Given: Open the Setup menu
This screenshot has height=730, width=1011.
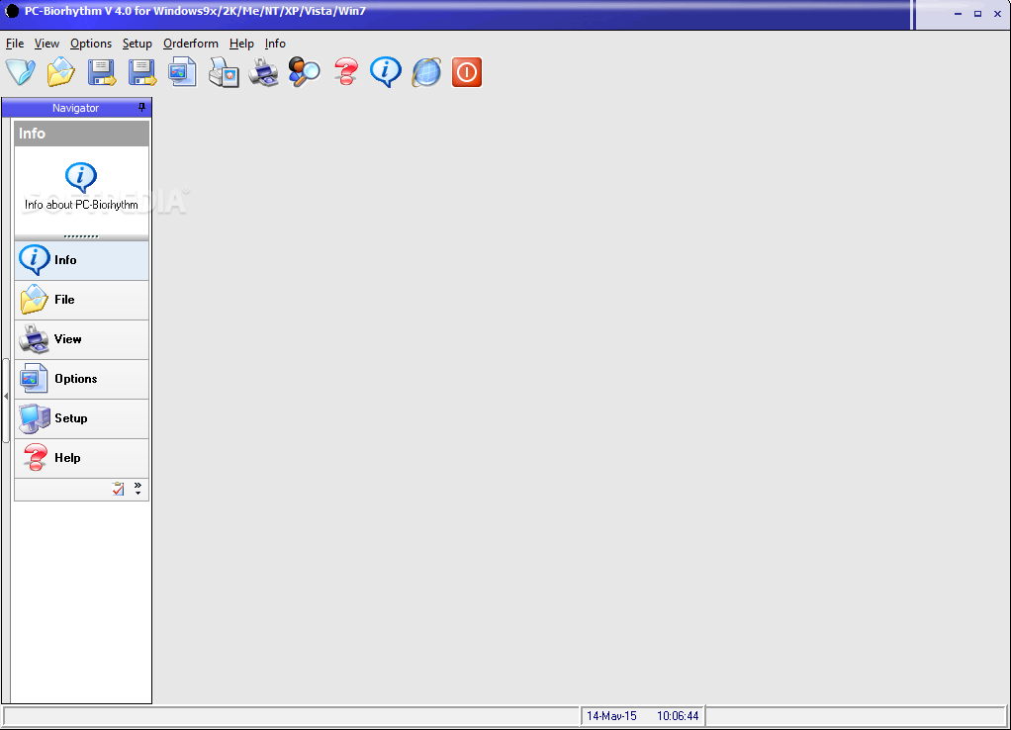Looking at the screenshot, I should point(138,44).
